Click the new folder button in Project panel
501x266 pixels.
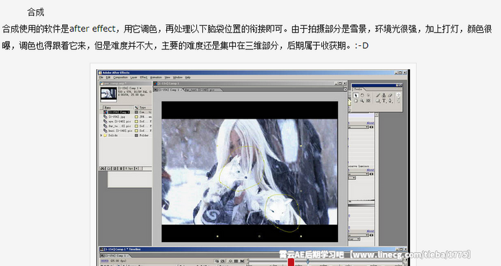tap(109, 169)
